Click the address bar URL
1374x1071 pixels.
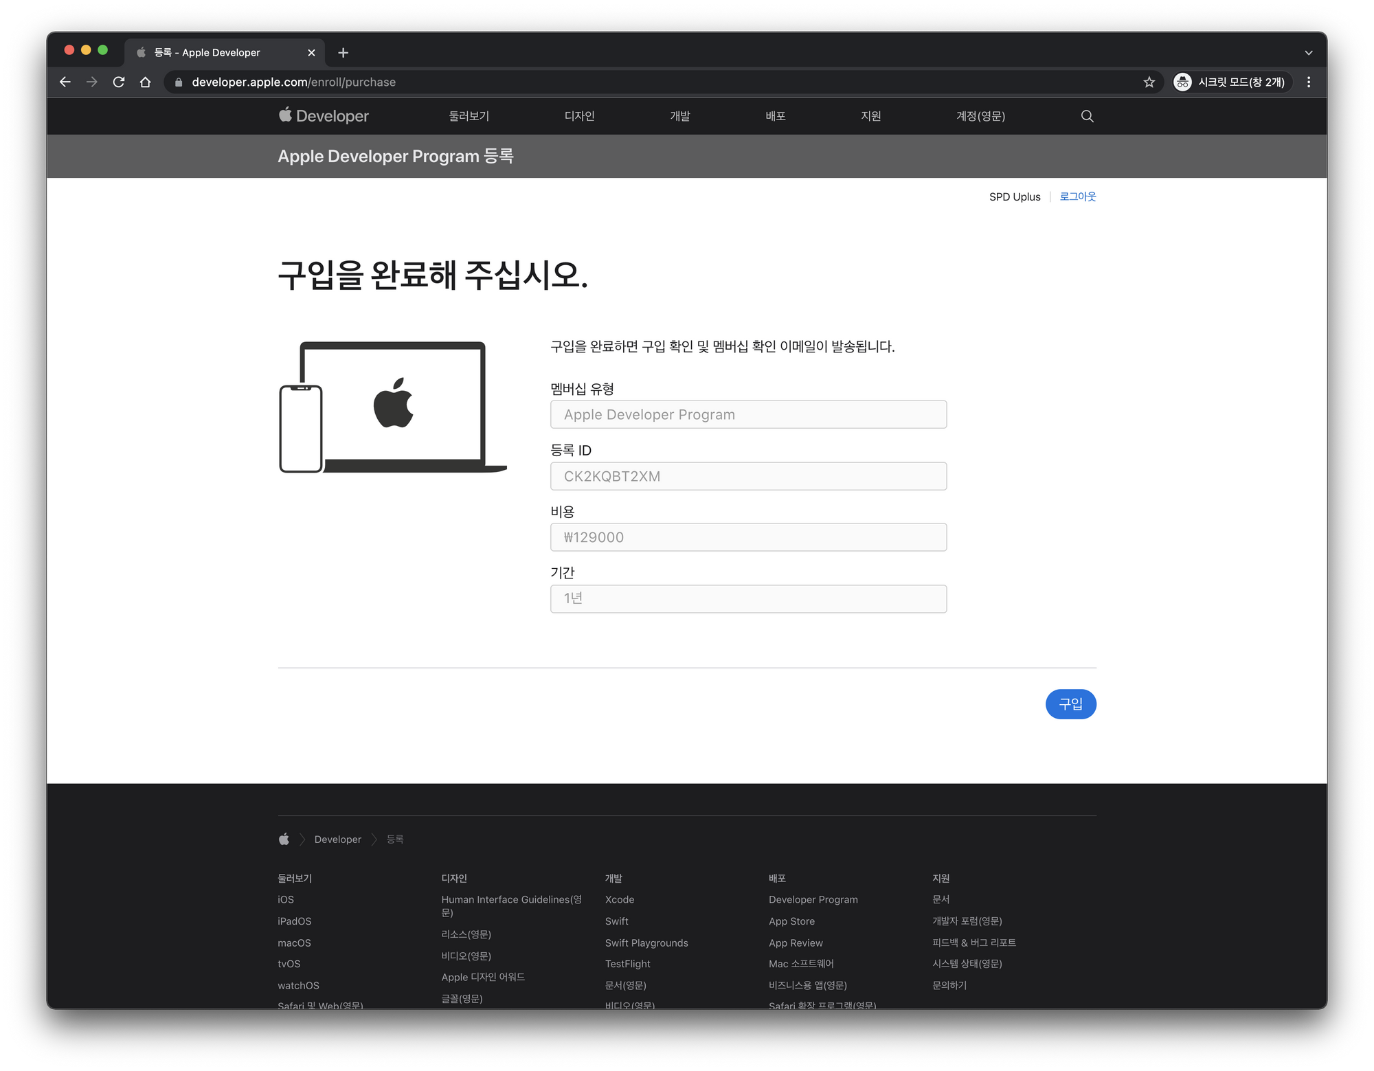click(293, 82)
